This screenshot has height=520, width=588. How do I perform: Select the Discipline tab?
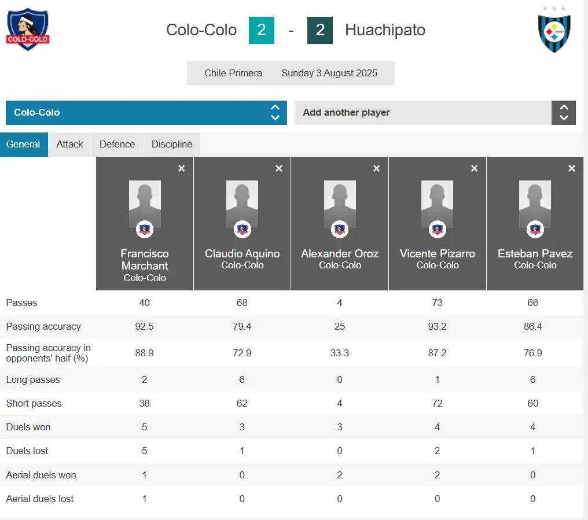(x=172, y=145)
